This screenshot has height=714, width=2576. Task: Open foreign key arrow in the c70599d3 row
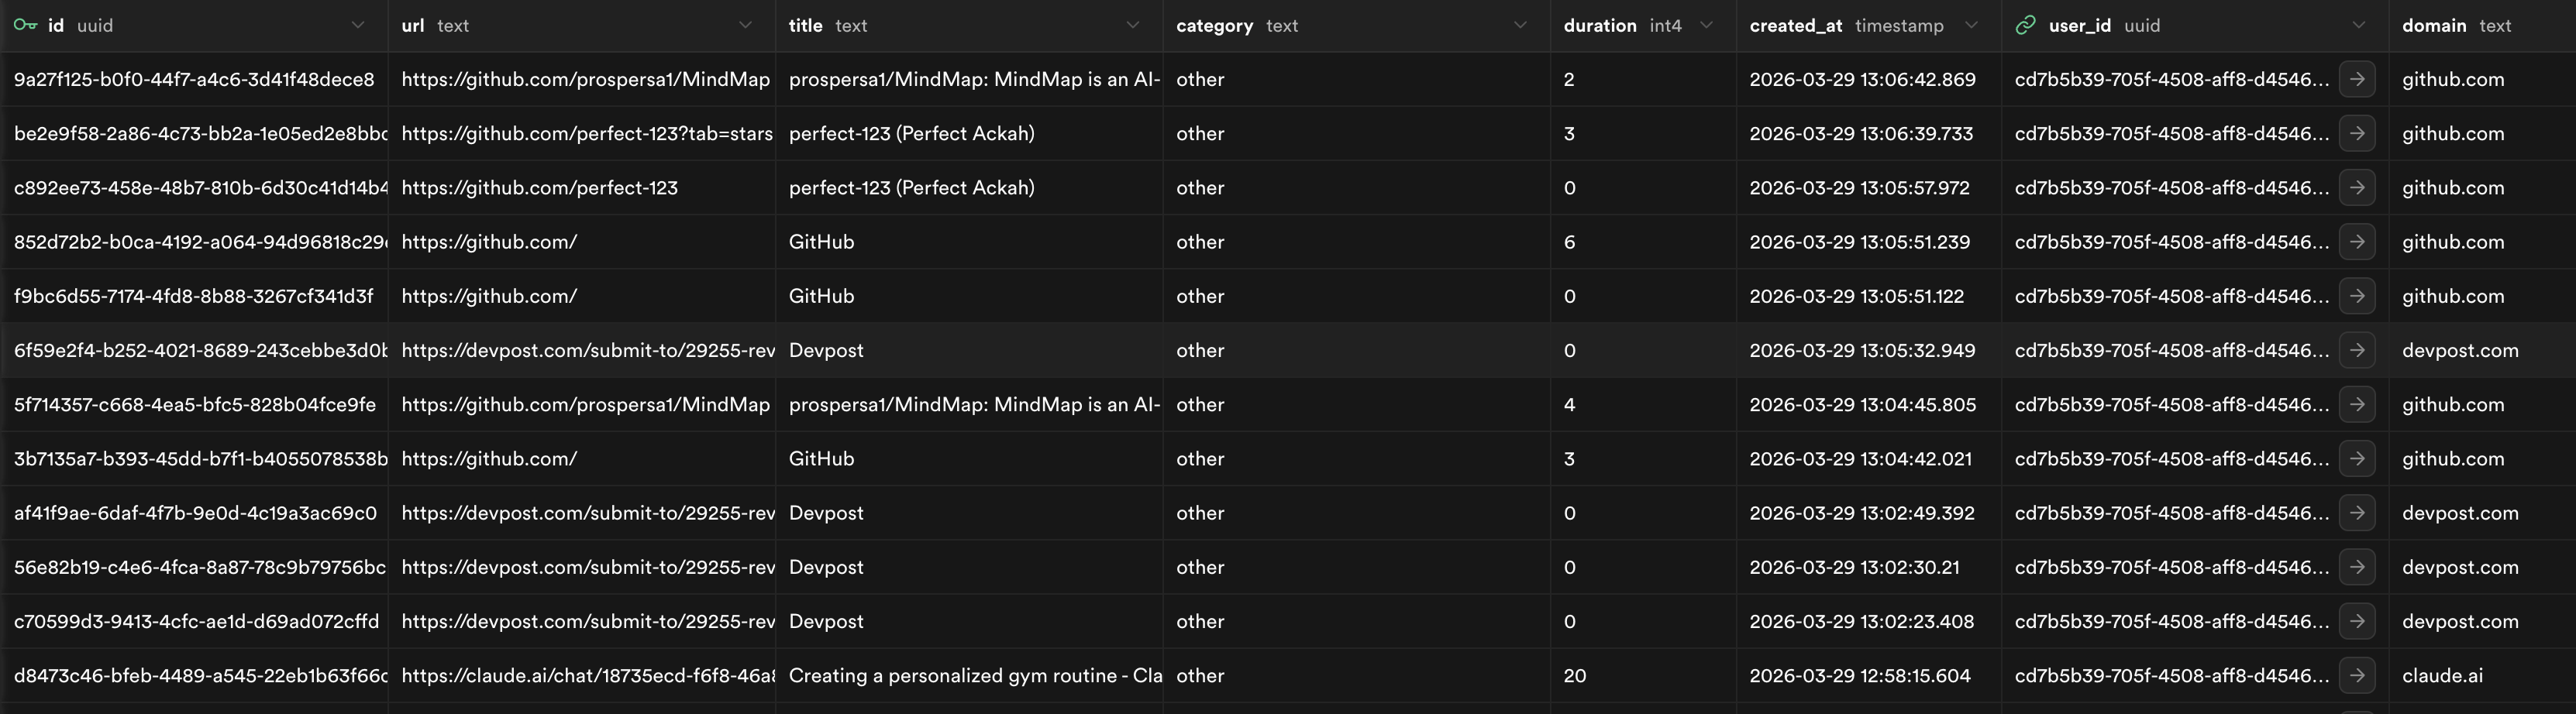[x=2357, y=621]
